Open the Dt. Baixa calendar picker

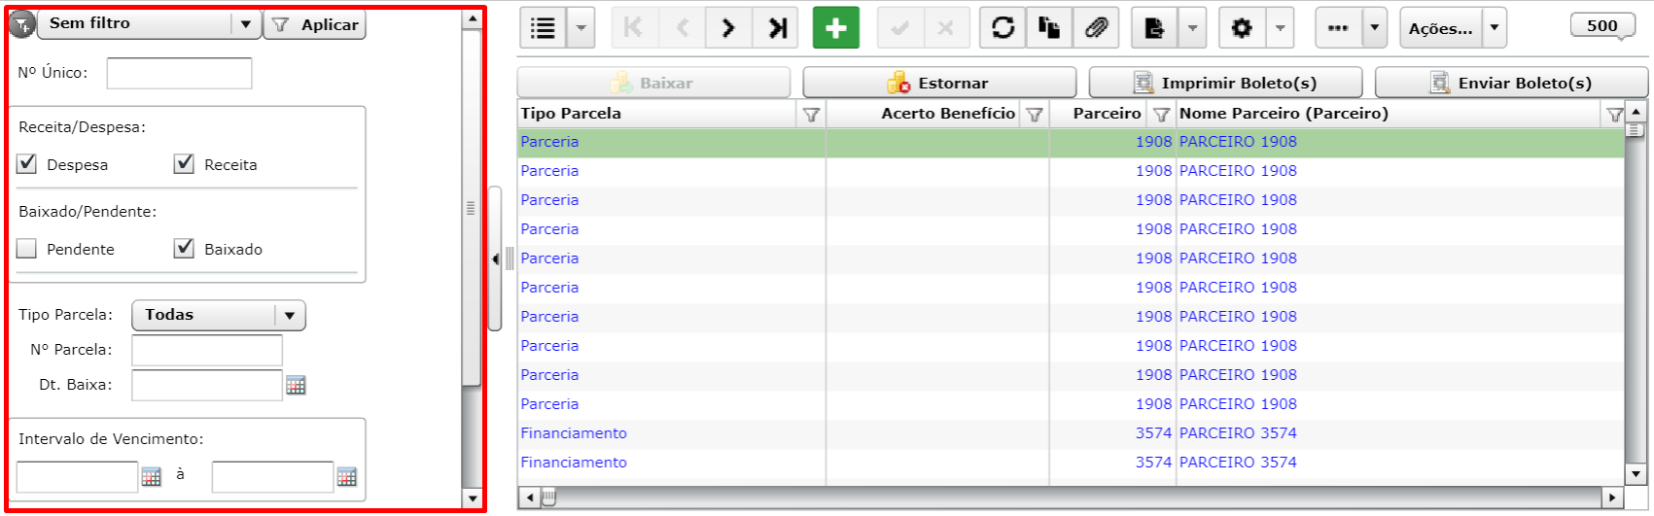296,386
